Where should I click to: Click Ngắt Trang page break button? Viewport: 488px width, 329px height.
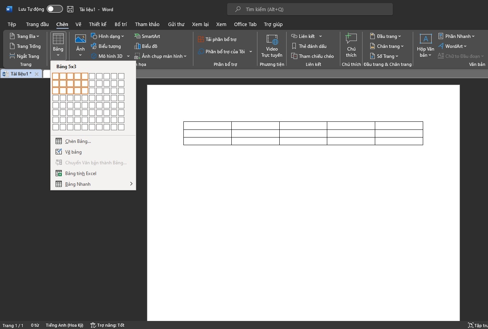point(25,56)
